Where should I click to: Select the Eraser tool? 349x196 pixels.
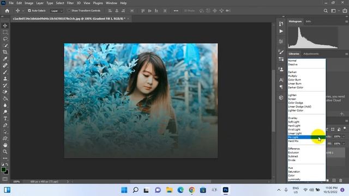point(5,92)
